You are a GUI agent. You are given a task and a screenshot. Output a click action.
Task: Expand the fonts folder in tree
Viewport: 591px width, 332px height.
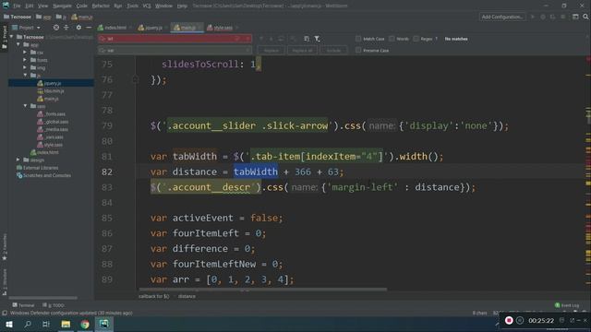pyautogui.click(x=25, y=60)
